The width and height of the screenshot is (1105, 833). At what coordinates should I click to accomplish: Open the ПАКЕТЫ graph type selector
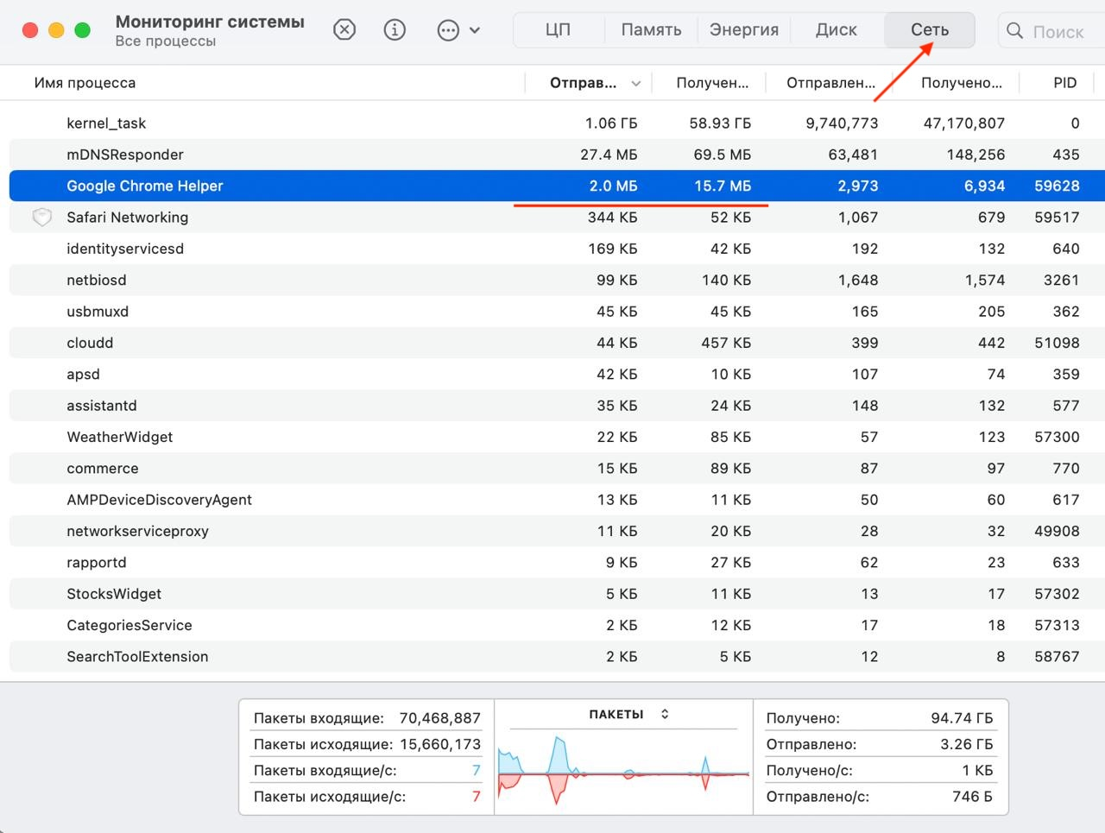(x=665, y=714)
